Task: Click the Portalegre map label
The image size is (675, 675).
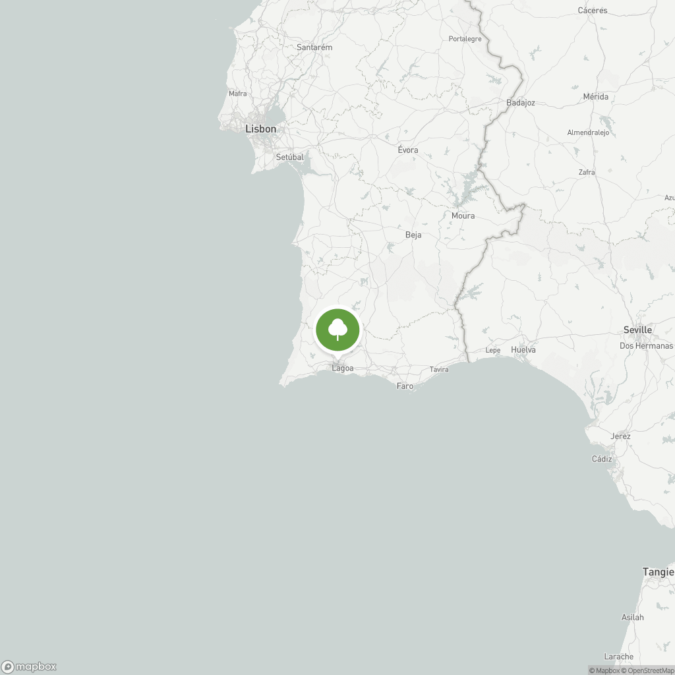Action: (465, 39)
